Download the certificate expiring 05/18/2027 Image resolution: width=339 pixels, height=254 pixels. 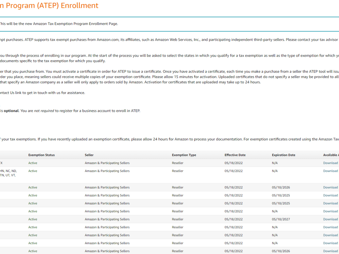coord(330,219)
